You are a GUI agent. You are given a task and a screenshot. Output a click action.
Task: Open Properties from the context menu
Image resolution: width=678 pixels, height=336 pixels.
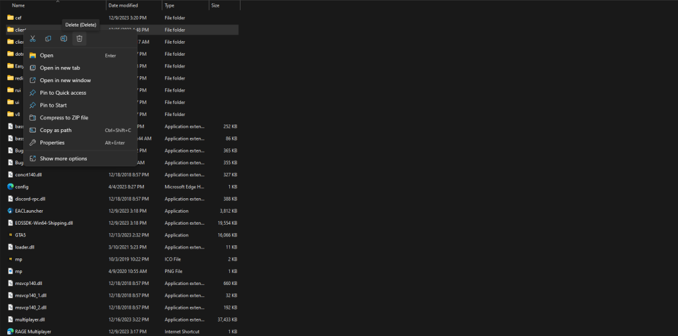[x=52, y=142]
